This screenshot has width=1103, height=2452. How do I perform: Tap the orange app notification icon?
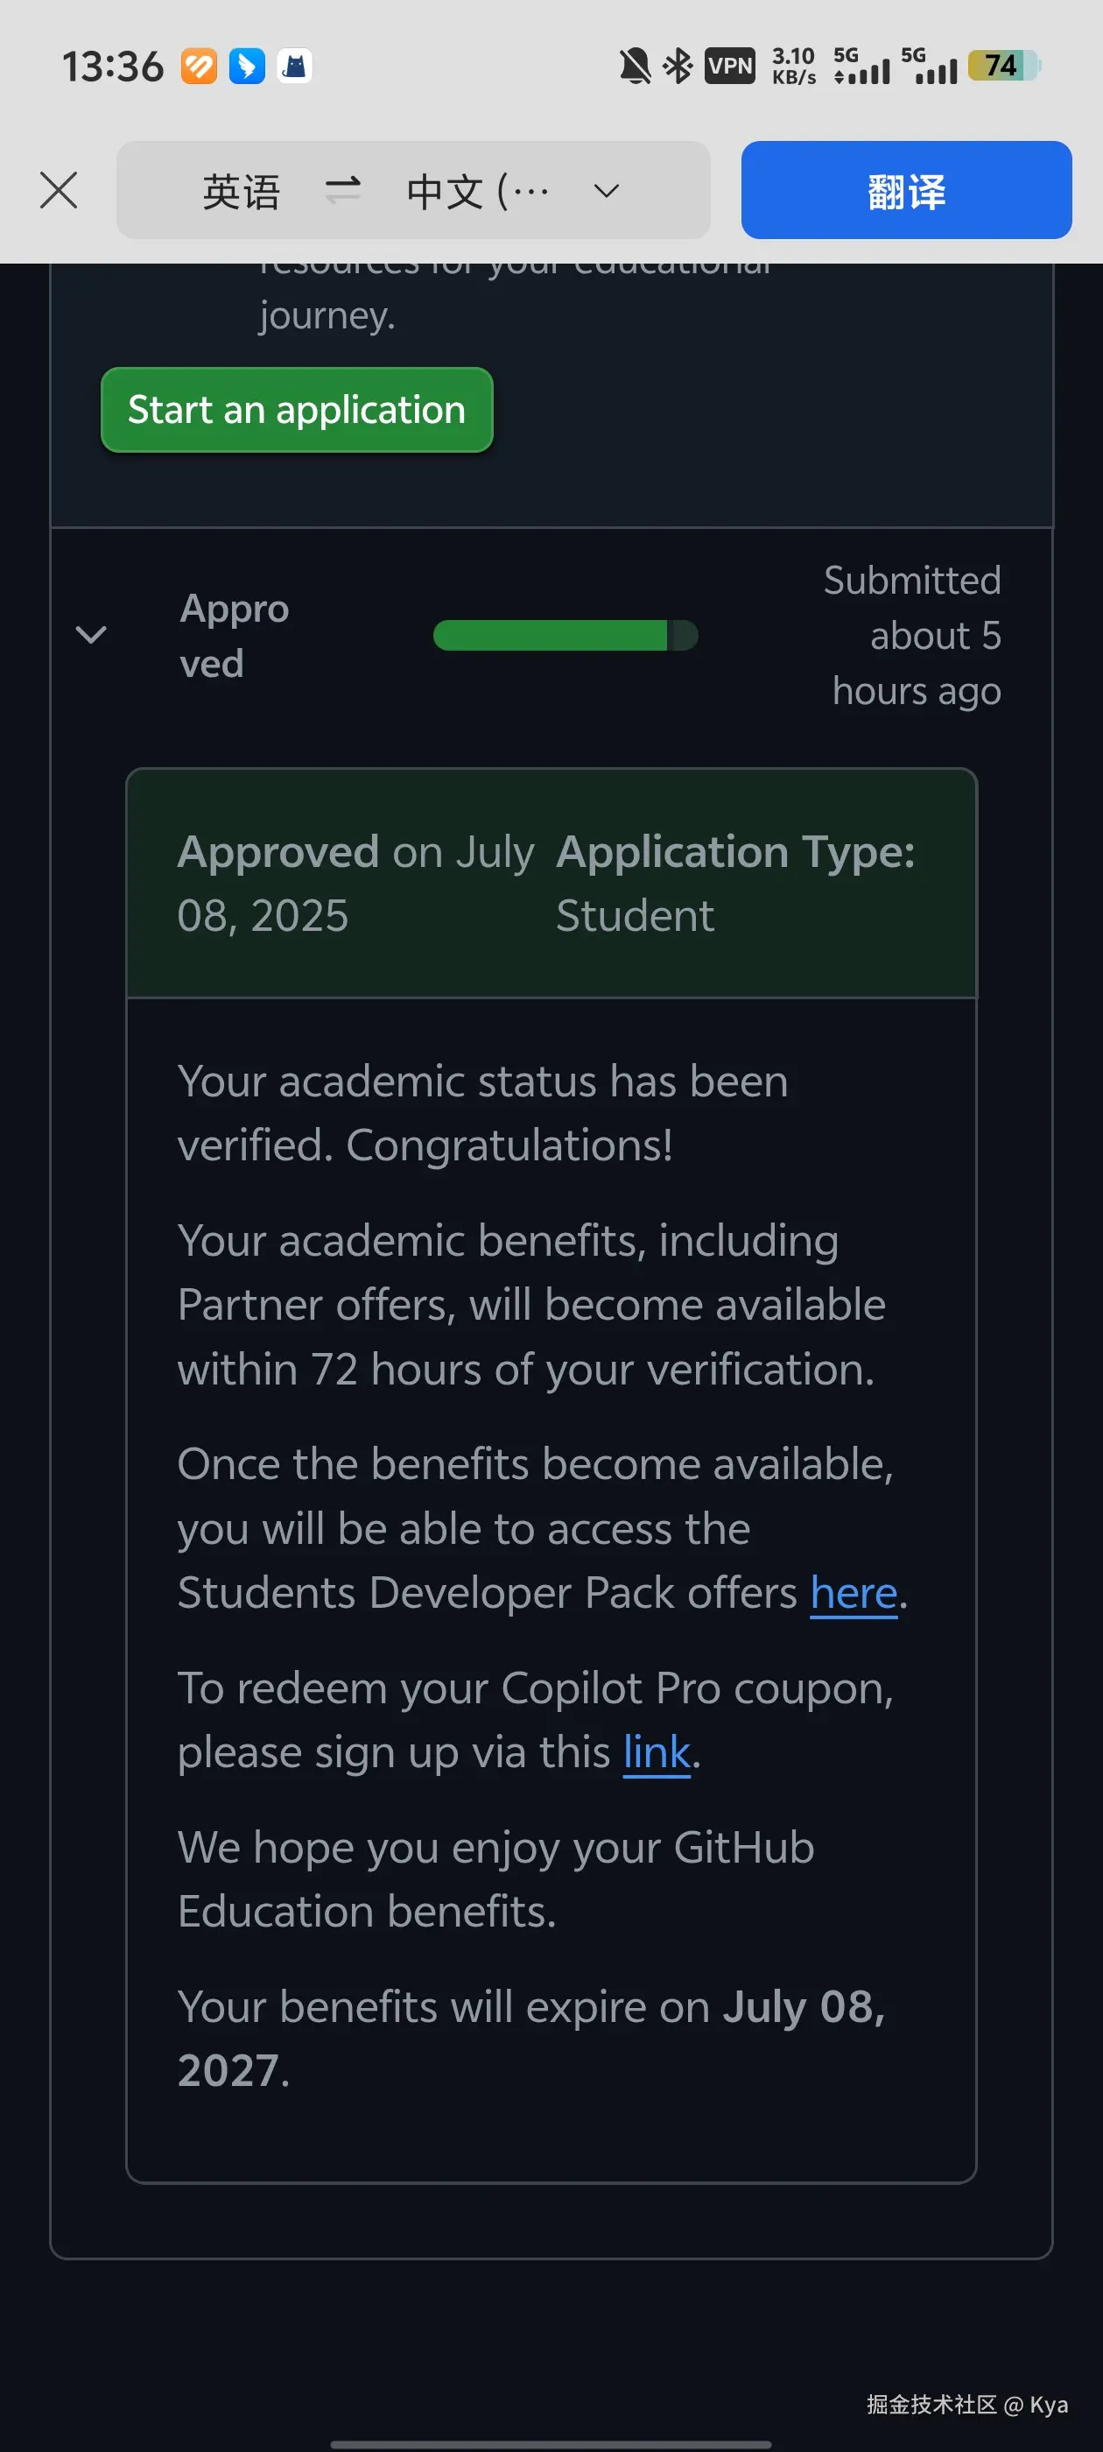coord(199,67)
